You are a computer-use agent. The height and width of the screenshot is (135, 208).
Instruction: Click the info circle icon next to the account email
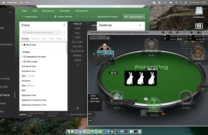tap(67, 114)
